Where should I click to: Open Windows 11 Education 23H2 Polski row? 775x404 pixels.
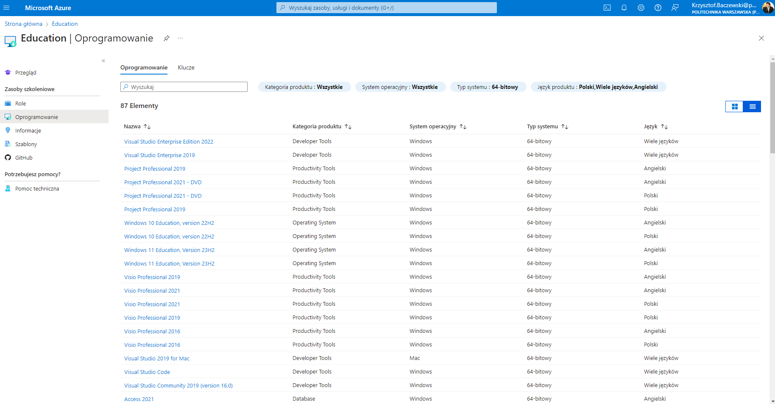coord(169,263)
